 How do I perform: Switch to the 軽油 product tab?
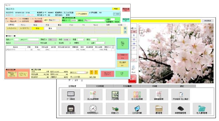click(x=35, y=25)
